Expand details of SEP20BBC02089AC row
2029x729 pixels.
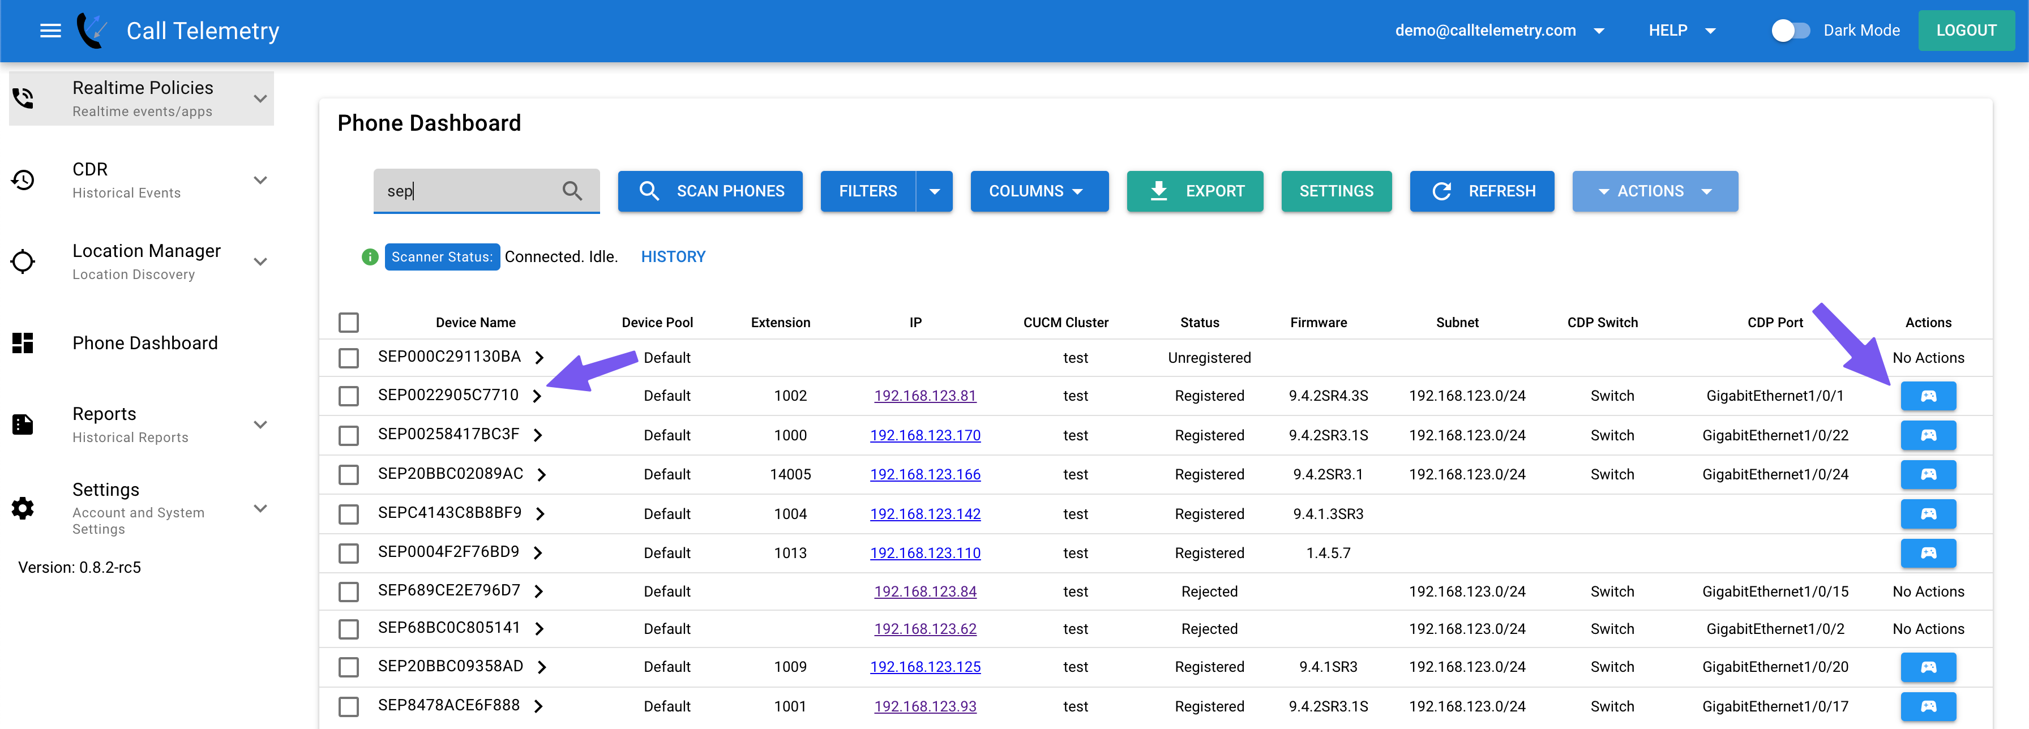[x=542, y=475]
